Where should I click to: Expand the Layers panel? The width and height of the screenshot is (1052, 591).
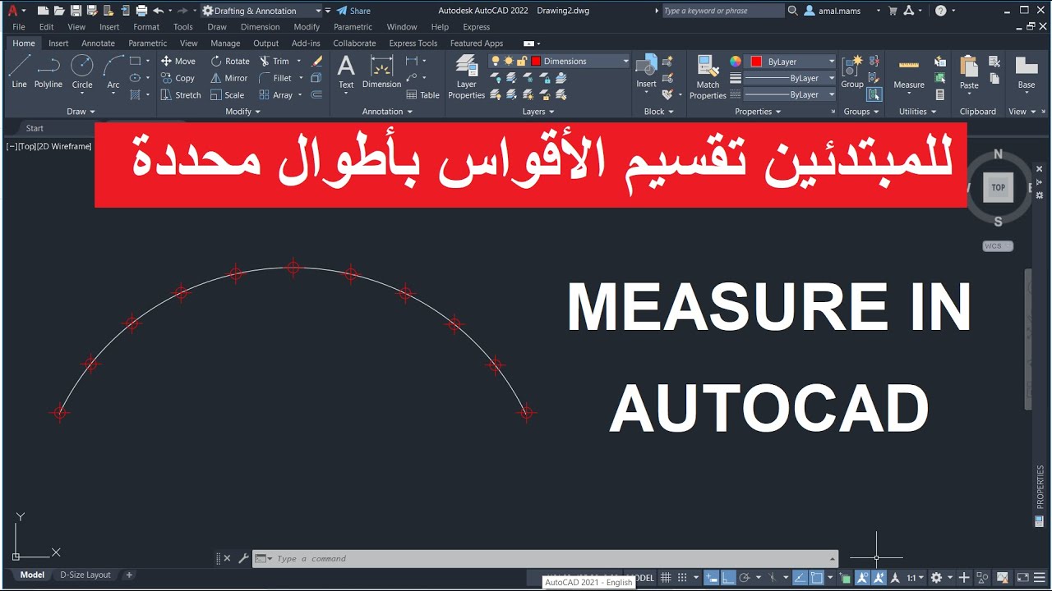tap(538, 112)
